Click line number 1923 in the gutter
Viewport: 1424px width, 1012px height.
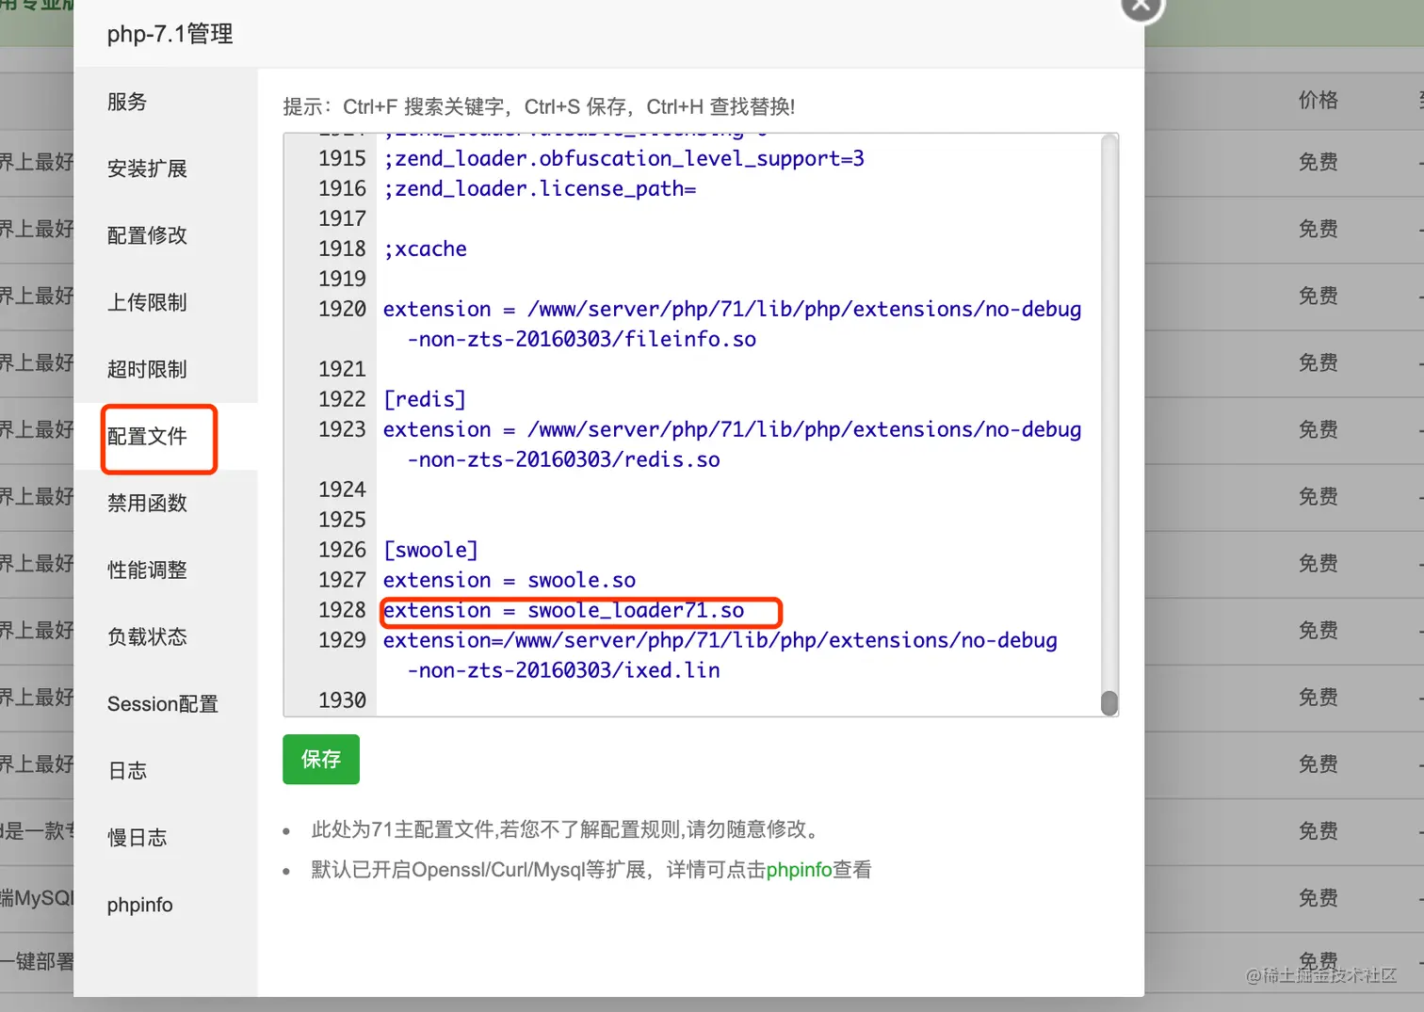342,429
